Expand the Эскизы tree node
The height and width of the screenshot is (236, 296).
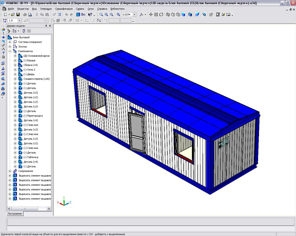(x=10, y=47)
